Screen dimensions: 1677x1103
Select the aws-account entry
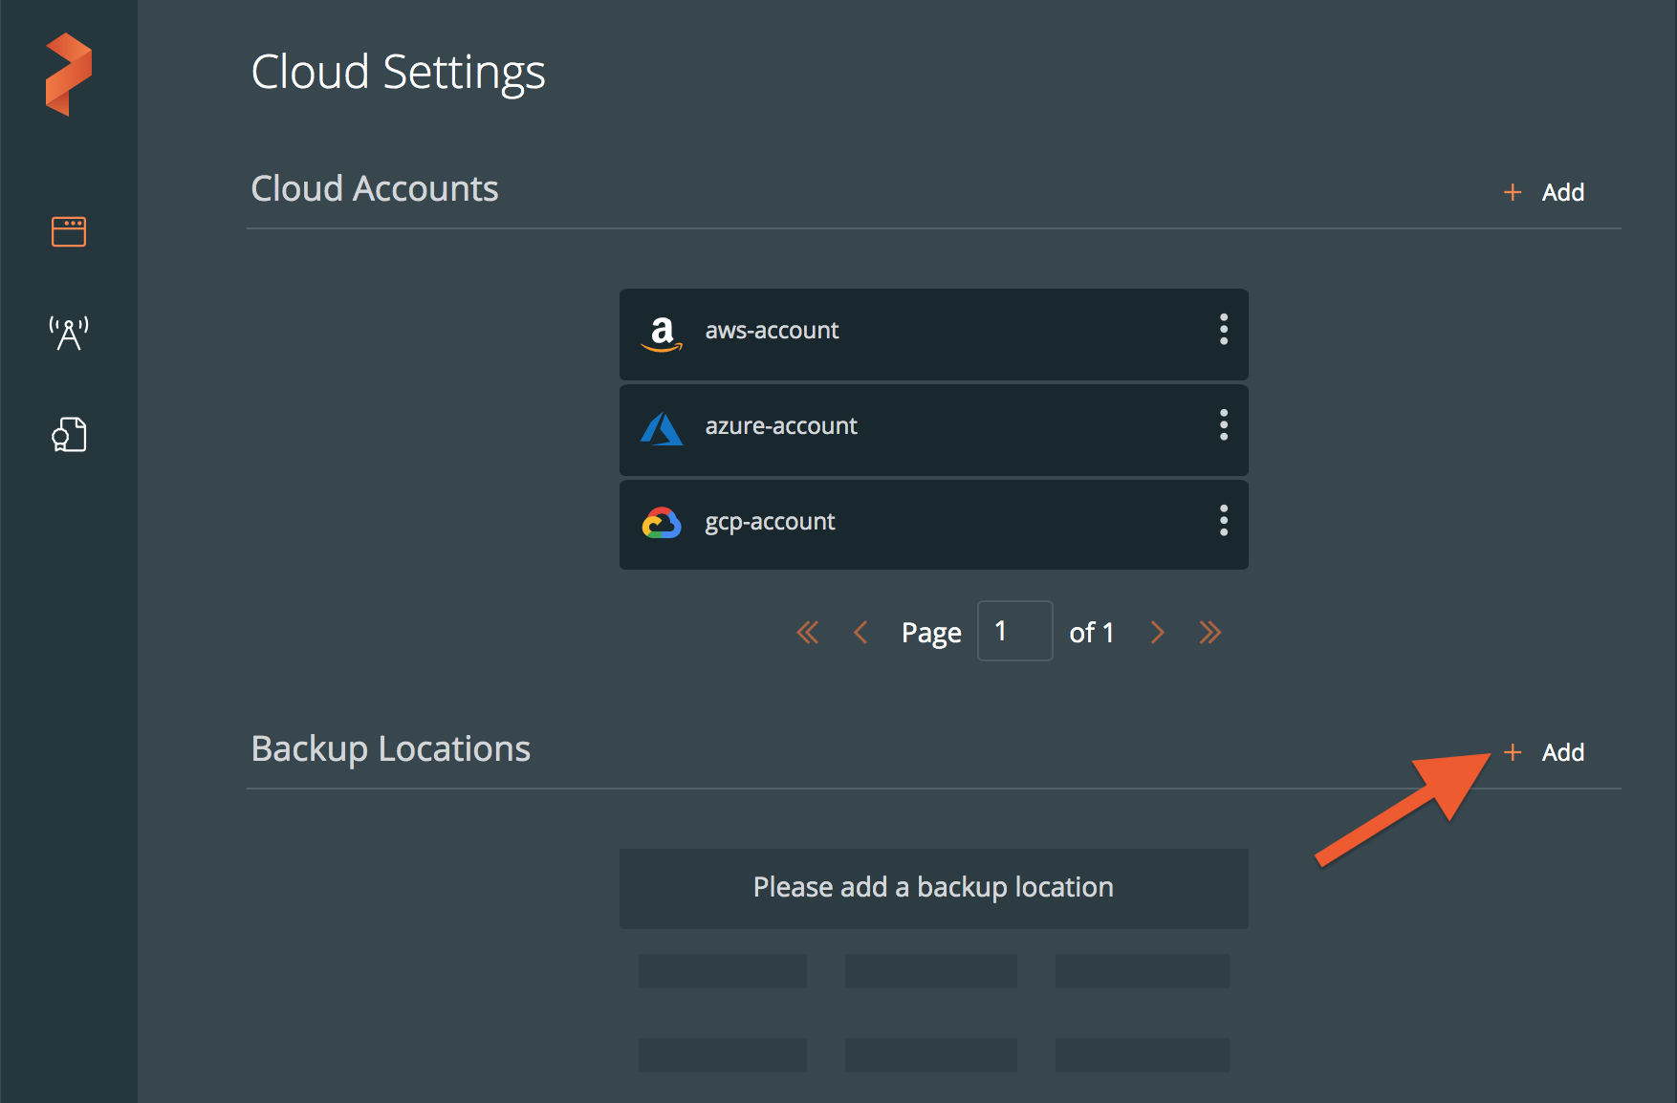click(x=772, y=331)
